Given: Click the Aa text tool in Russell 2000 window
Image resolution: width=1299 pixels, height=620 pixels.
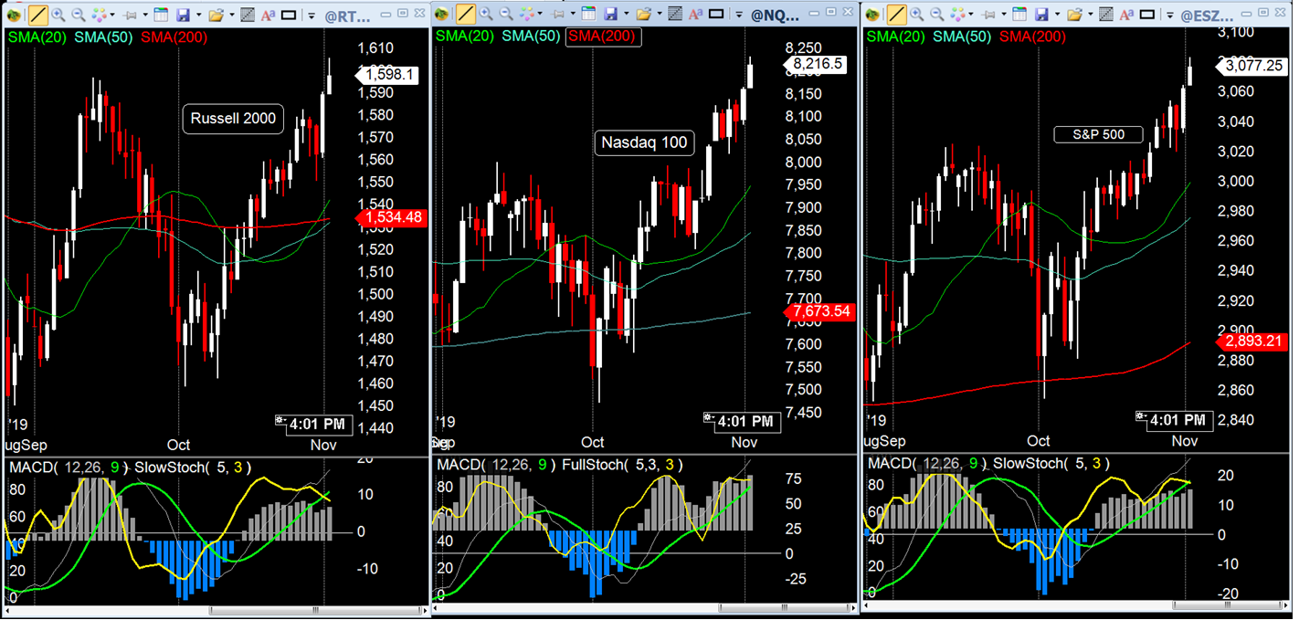Looking at the screenshot, I should pos(268,15).
